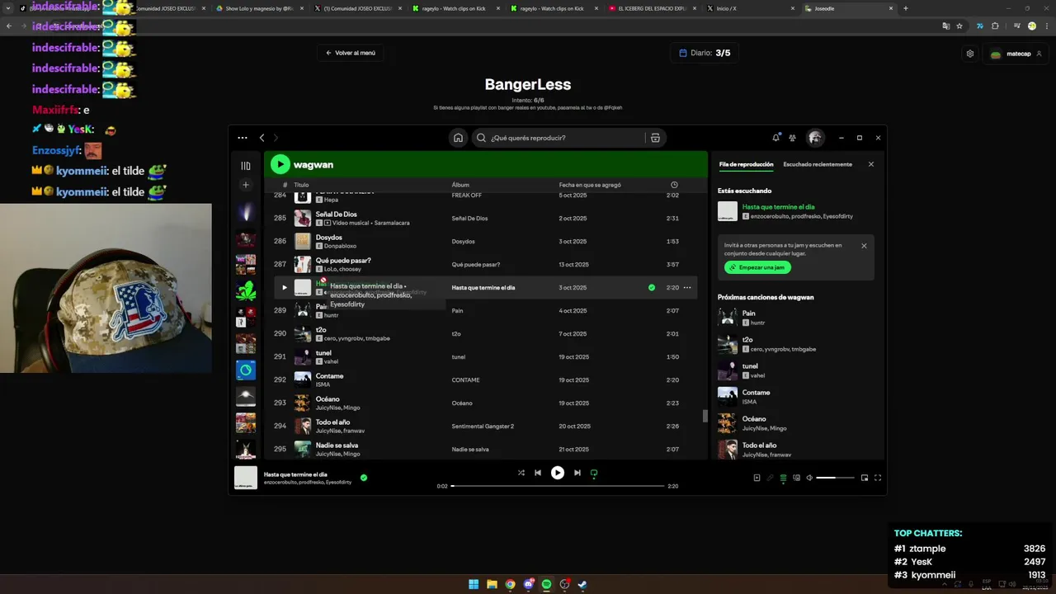
Task: Collapse Your Library sidebar
Action: pos(245,166)
